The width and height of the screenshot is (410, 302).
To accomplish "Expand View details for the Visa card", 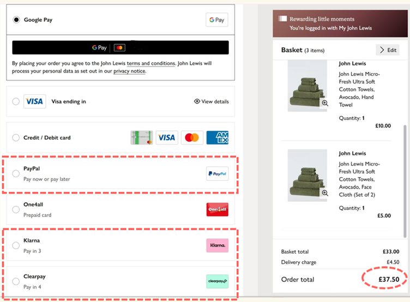I will click(x=212, y=101).
